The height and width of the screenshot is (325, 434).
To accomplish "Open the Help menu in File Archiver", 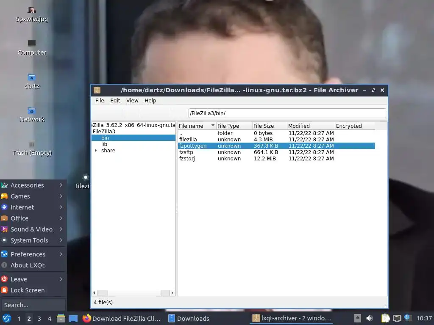I will tap(150, 101).
